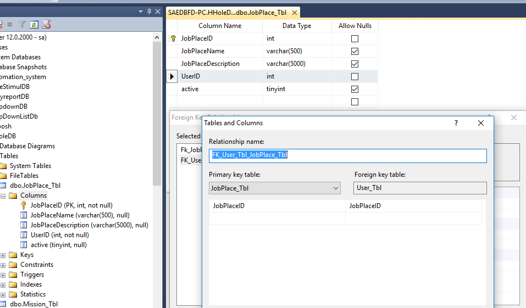Click the Data Type header
This screenshot has width=526, height=308.
coord(297,26)
